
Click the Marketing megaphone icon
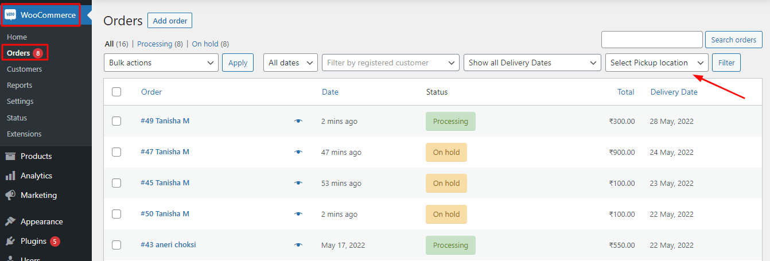click(x=10, y=196)
